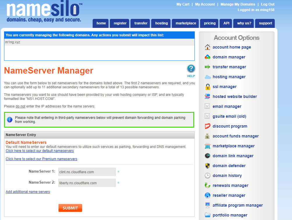
Task: Open the domain history link text
Action: point(227,176)
